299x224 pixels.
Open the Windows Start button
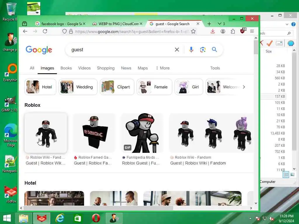7,218
